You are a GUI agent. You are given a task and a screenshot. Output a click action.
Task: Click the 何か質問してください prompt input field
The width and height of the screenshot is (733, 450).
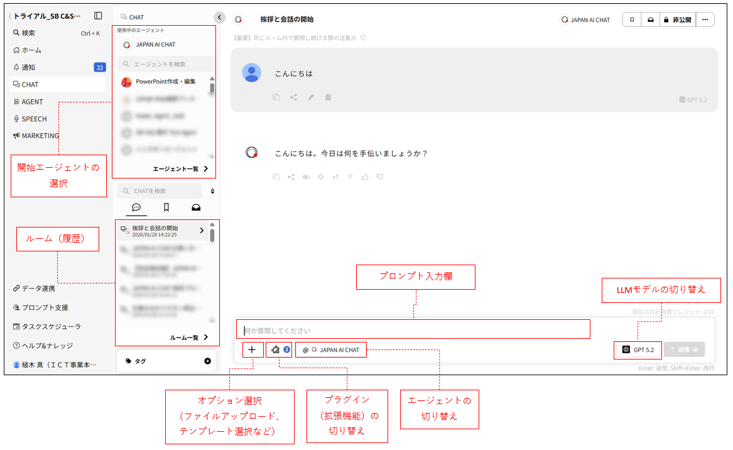click(413, 330)
